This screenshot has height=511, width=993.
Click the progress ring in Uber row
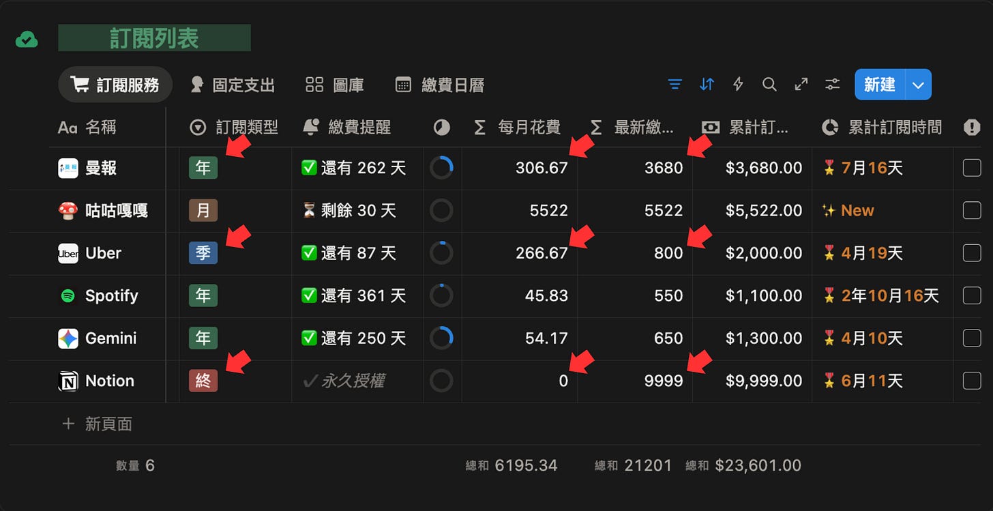(x=441, y=253)
